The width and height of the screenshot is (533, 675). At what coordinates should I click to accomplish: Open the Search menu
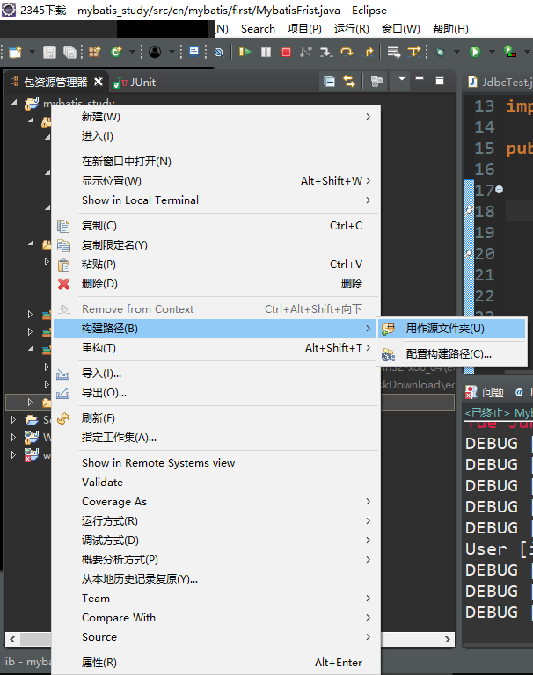click(x=258, y=29)
